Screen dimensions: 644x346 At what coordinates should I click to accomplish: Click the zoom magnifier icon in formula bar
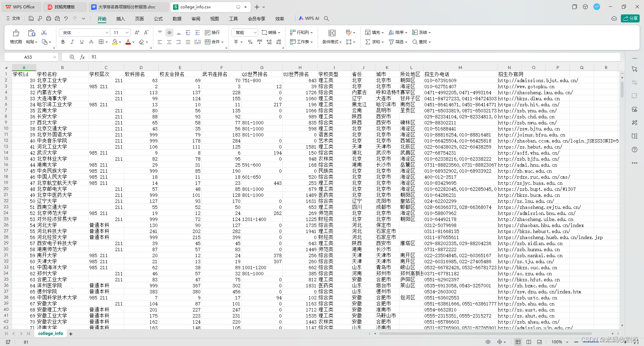point(72,57)
